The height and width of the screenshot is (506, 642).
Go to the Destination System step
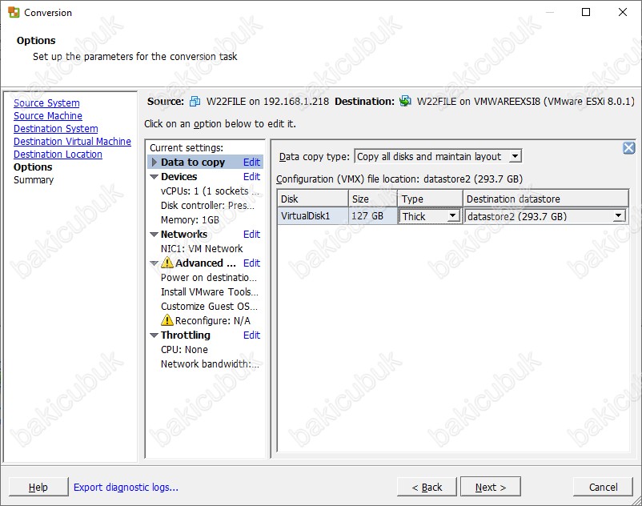pos(56,129)
